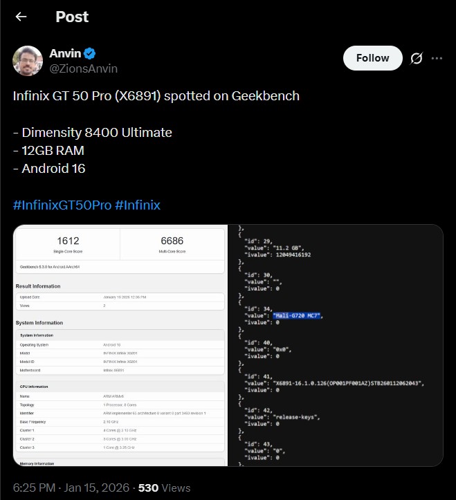The height and width of the screenshot is (500, 456).
Task: Open the #InfinixGT50Pro hashtag
Action: coord(62,205)
